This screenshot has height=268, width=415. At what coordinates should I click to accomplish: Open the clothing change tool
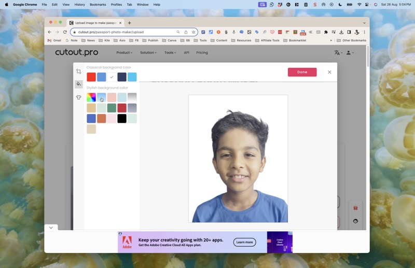point(79,97)
